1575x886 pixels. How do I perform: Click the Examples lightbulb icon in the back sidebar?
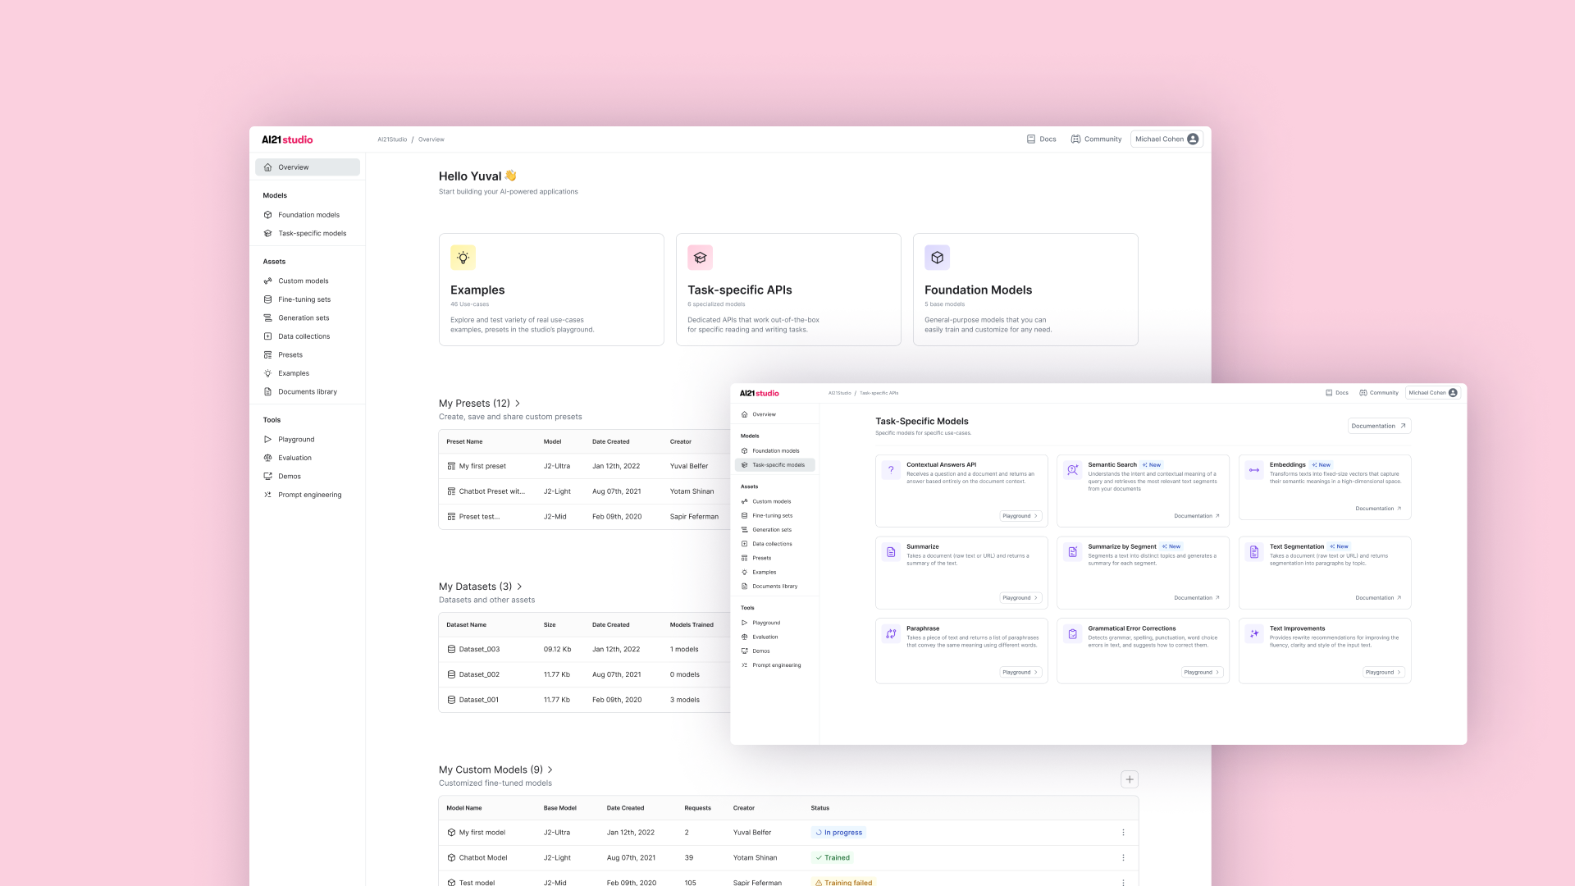click(267, 373)
